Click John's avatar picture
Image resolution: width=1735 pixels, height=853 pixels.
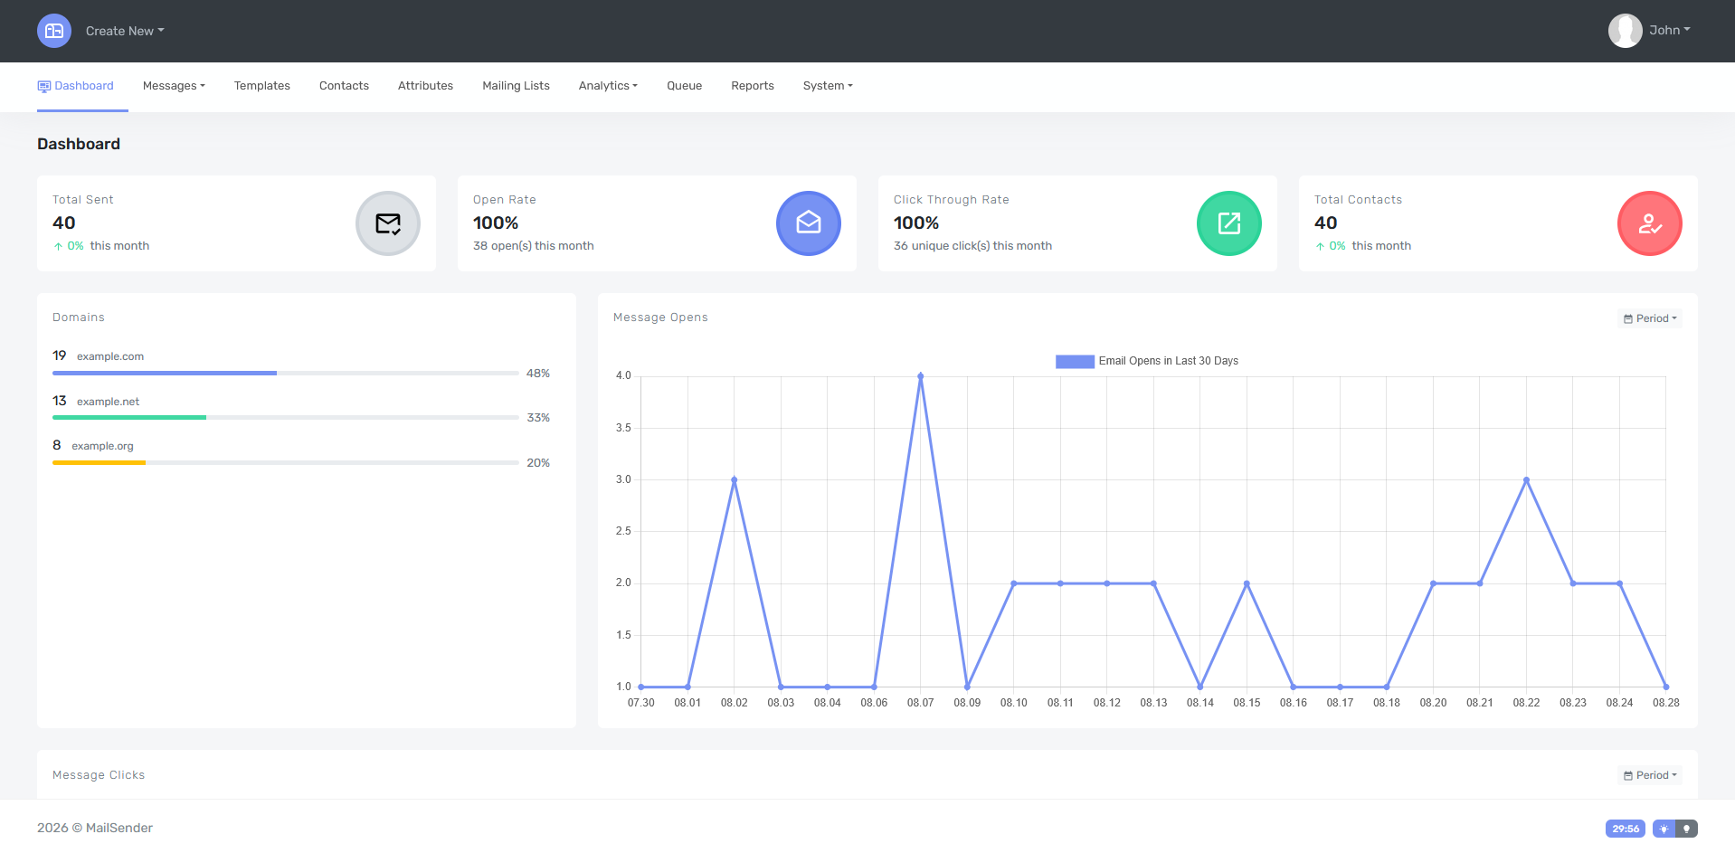pyautogui.click(x=1625, y=31)
